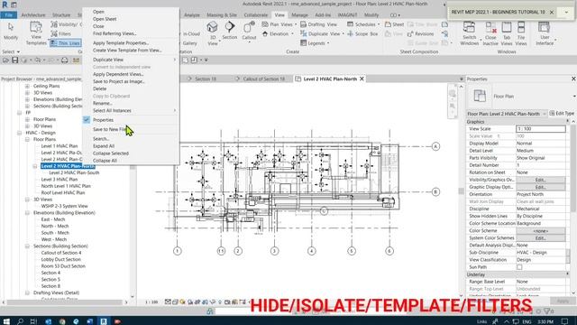This screenshot has width=577, height=325.
Task: Close Level 2 HVAC Plan-North tab
Action: point(362,79)
